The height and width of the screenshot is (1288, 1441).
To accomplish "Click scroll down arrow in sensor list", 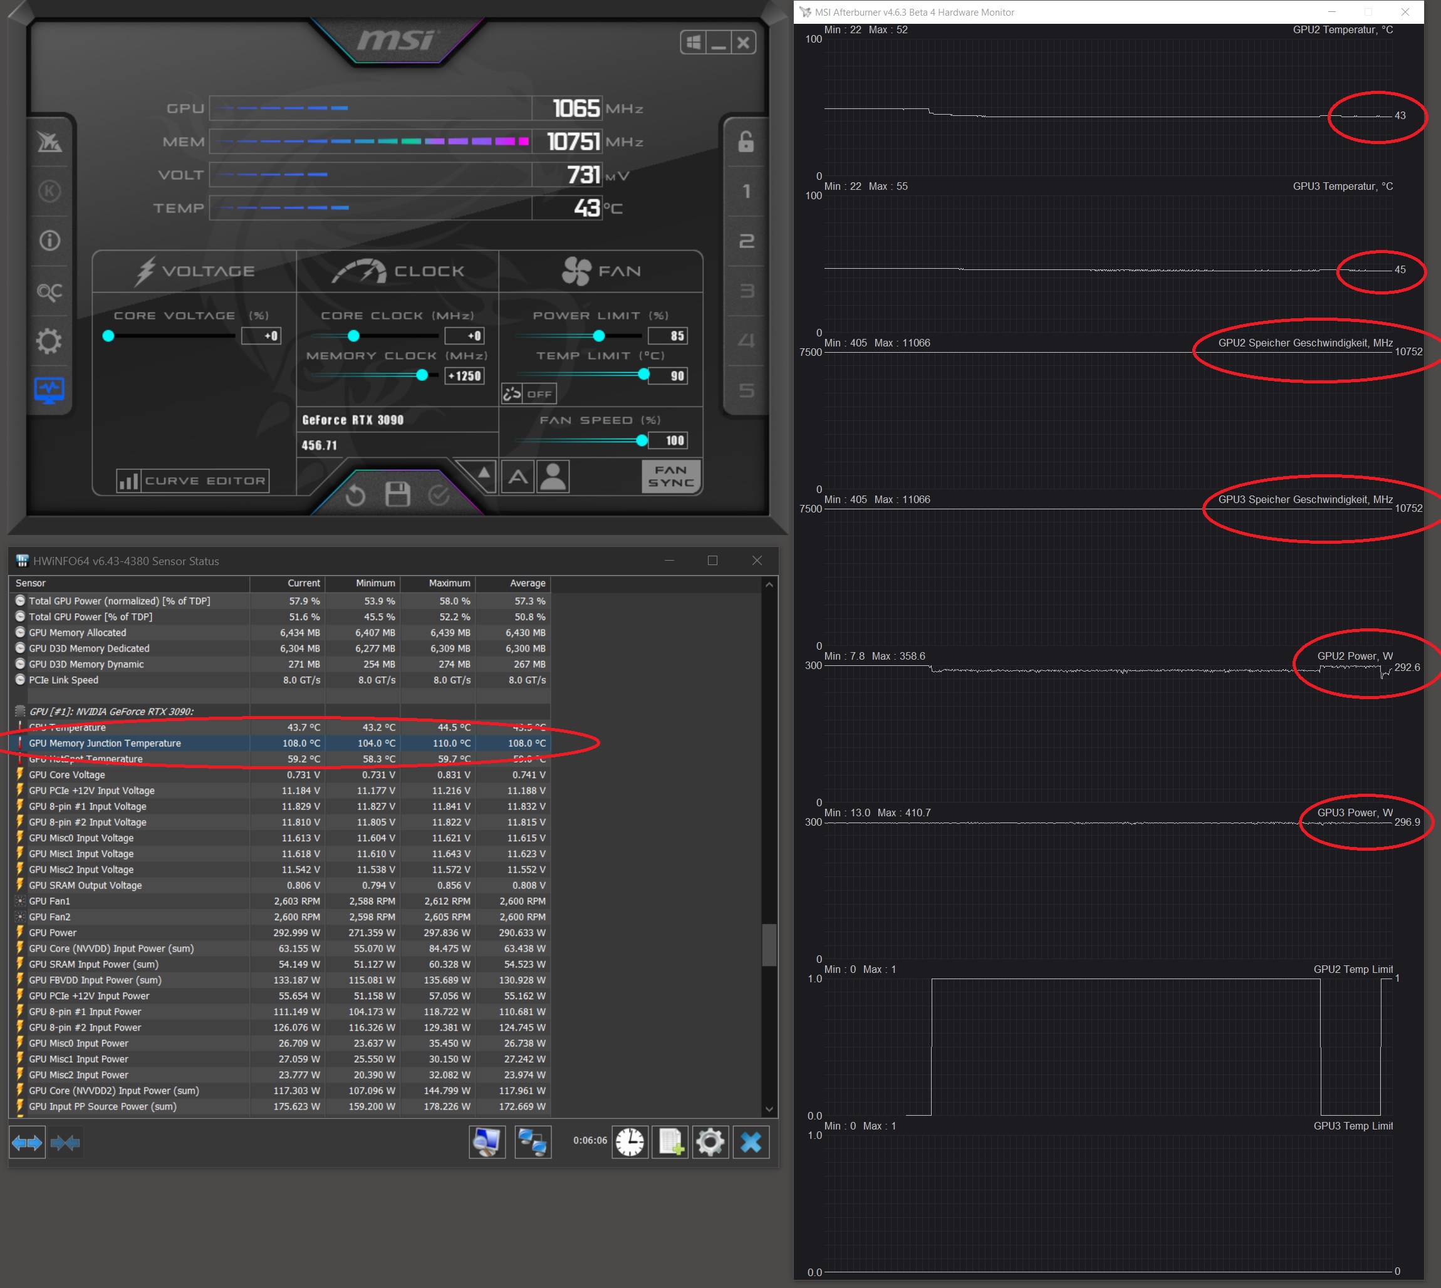I will [x=769, y=1109].
